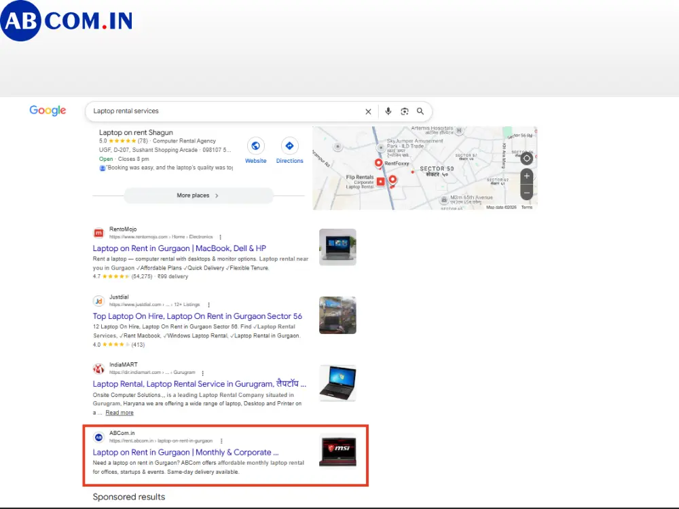Submit search with magnifier icon
Viewport: 679px width, 509px height.
pyautogui.click(x=420, y=111)
